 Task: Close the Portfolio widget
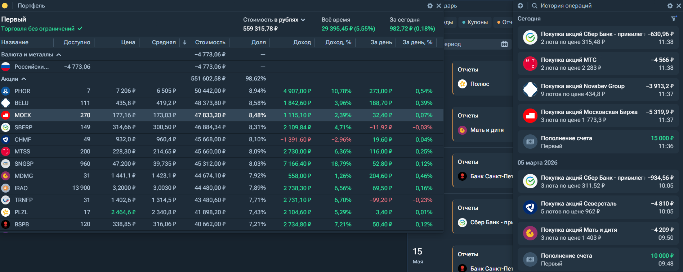pyautogui.click(x=438, y=6)
